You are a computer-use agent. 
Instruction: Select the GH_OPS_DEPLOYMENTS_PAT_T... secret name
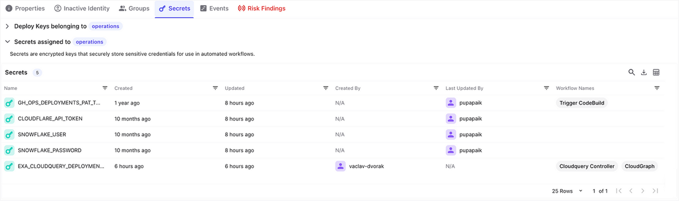59,103
